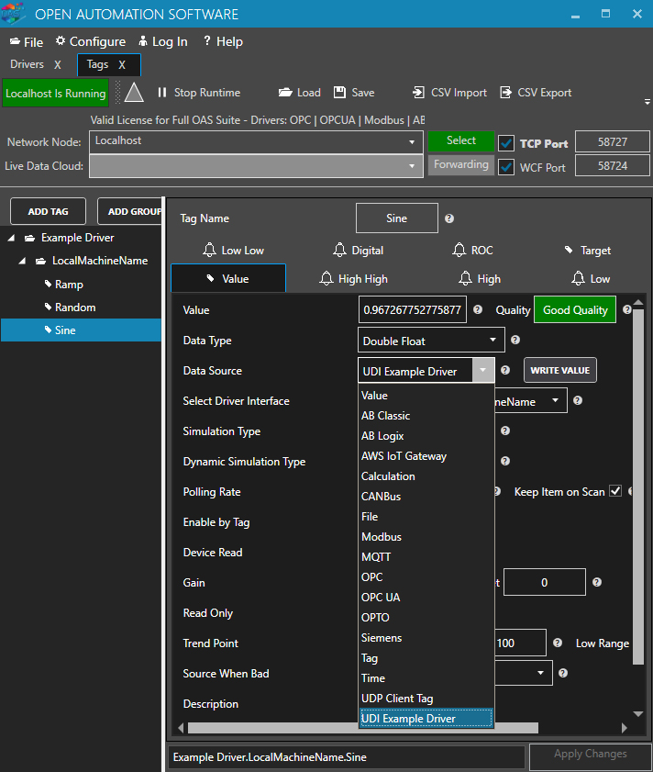Toggle the WCF Port checkbox
This screenshot has height=772, width=653.
505,167
